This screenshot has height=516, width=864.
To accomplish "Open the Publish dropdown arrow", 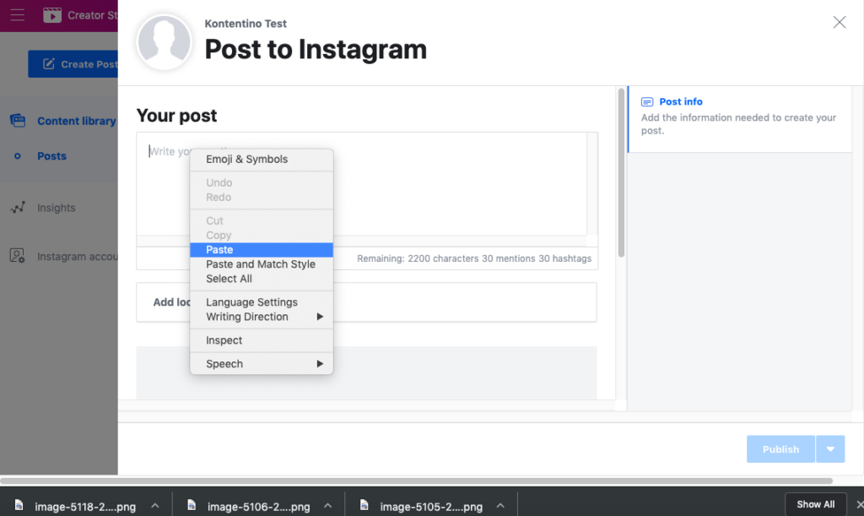I will (x=830, y=448).
